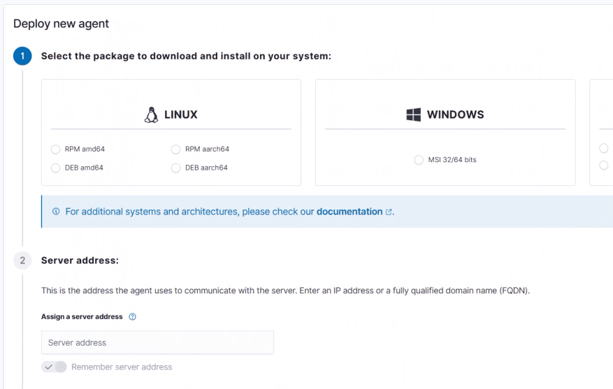
Task: Click the Linux penguin icon
Action: point(151,115)
